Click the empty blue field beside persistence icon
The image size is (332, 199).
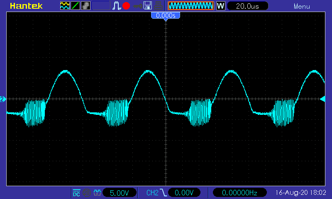point(101,6)
